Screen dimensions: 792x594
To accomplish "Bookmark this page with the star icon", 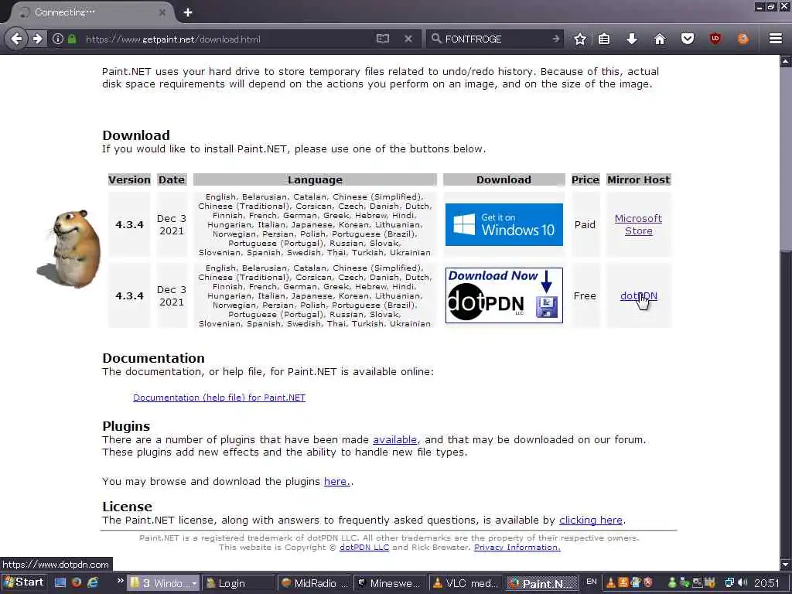I will coord(580,39).
